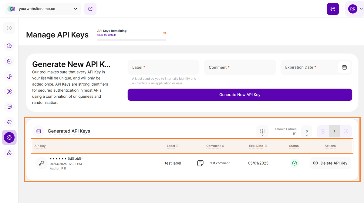Click the Delete API Key button

330,163
